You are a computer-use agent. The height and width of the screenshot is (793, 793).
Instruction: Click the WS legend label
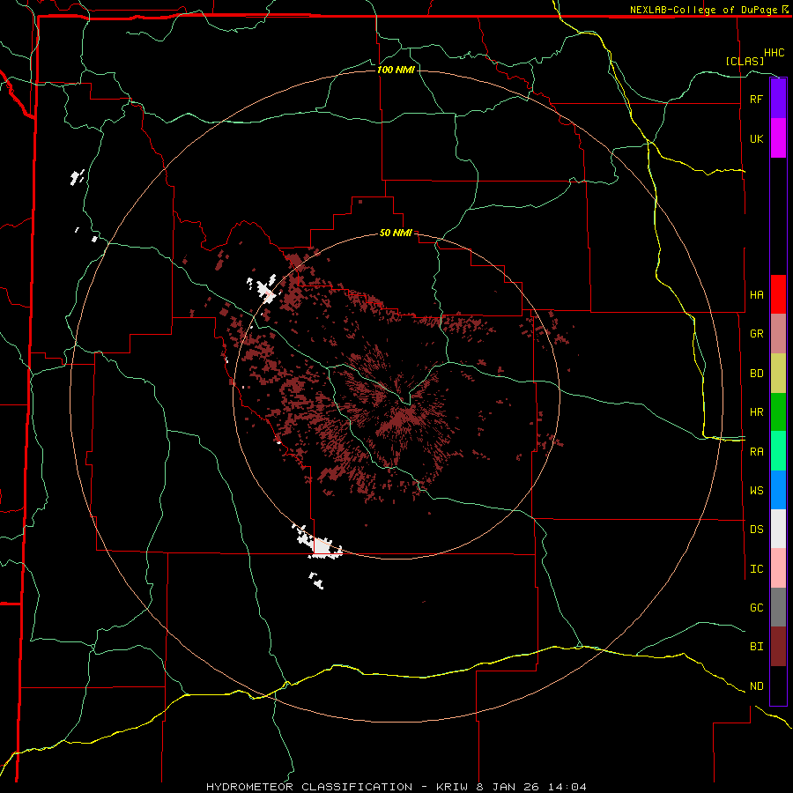point(756,491)
